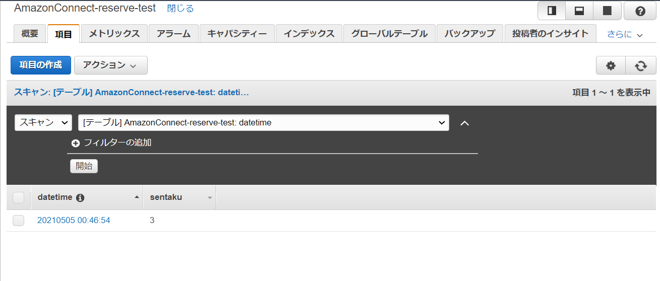Expand the さらに more tabs menu
The width and height of the screenshot is (660, 281).
pyautogui.click(x=625, y=34)
